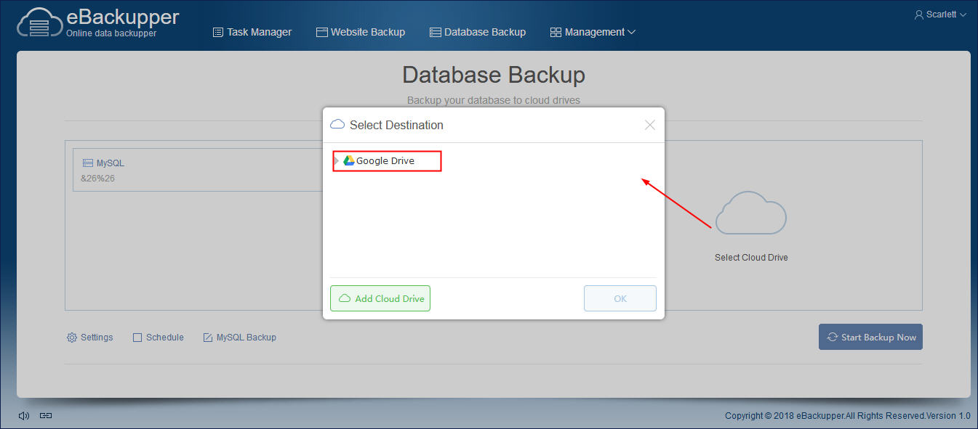Open the Scarlett user account dropdown
Viewport: 978px width, 429px height.
pyautogui.click(x=941, y=15)
